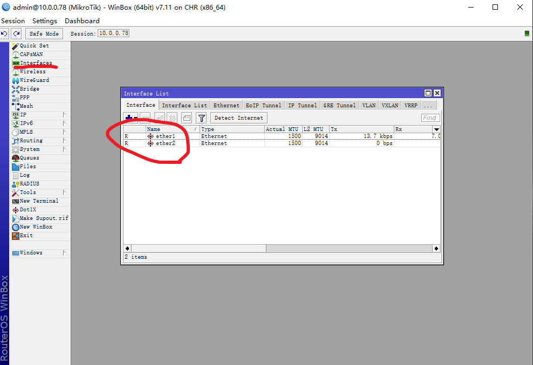Switch to the VRRP tab
This screenshot has height=365, width=533.
click(x=411, y=105)
